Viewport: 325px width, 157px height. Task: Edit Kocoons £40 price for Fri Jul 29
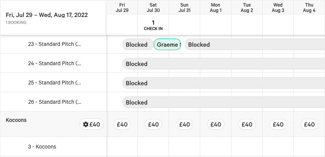[x=122, y=124]
